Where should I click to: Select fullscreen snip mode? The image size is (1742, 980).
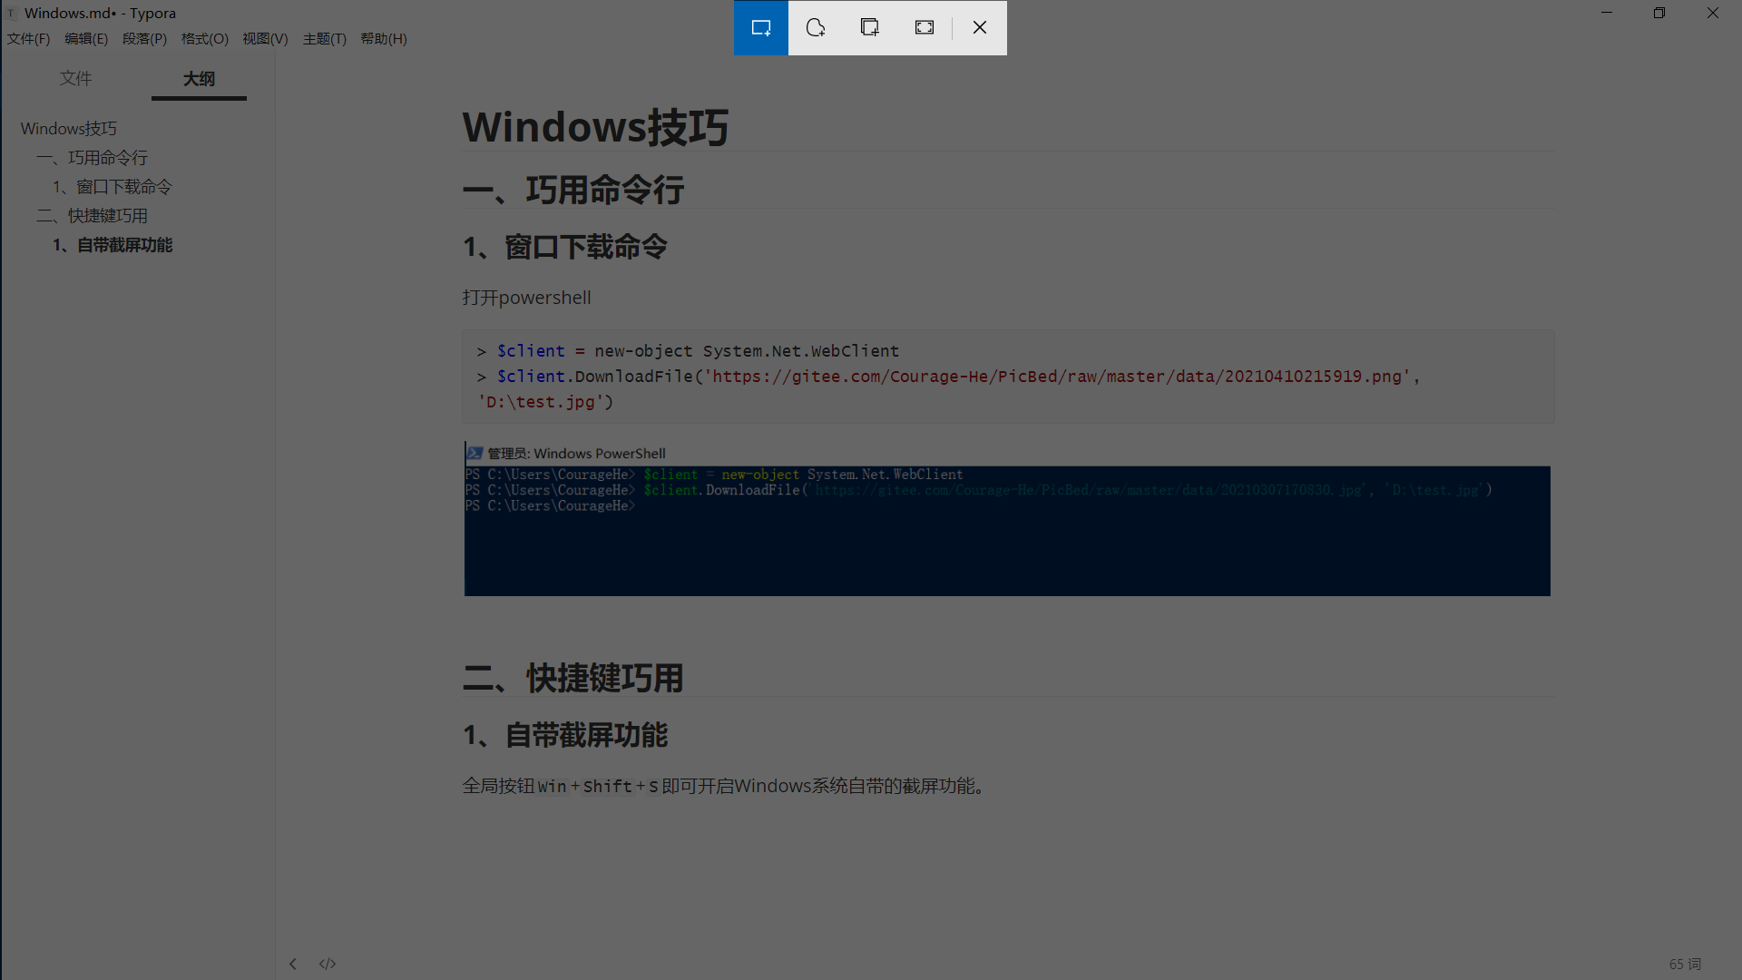[x=925, y=27]
